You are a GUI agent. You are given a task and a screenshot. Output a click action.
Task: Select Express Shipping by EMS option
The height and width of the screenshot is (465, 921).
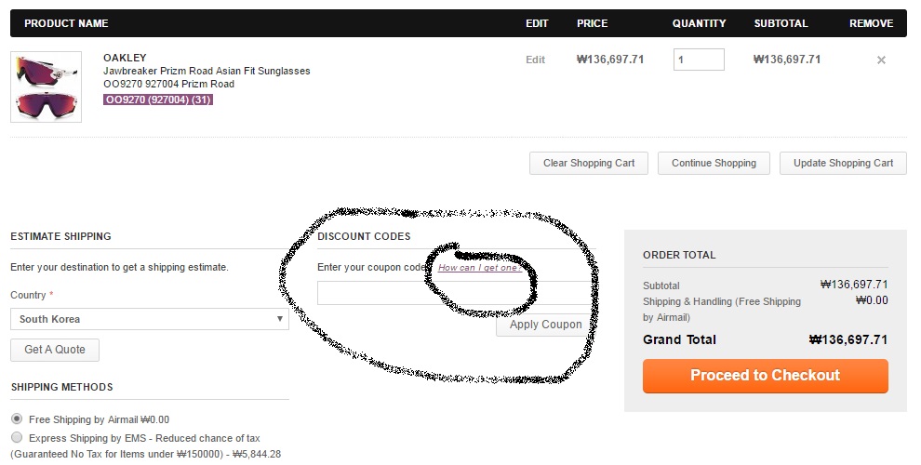click(17, 437)
